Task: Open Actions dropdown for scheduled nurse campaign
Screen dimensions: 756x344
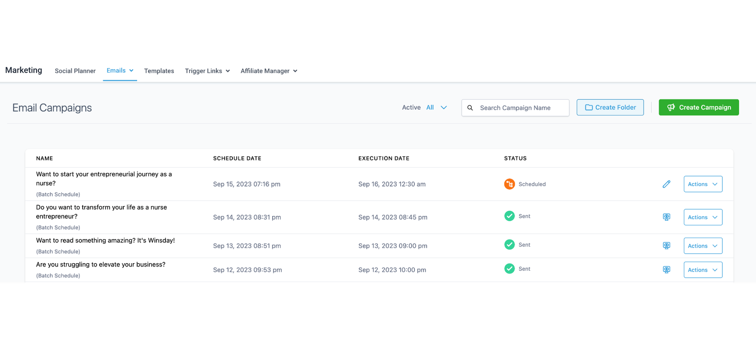Action: [x=703, y=184]
